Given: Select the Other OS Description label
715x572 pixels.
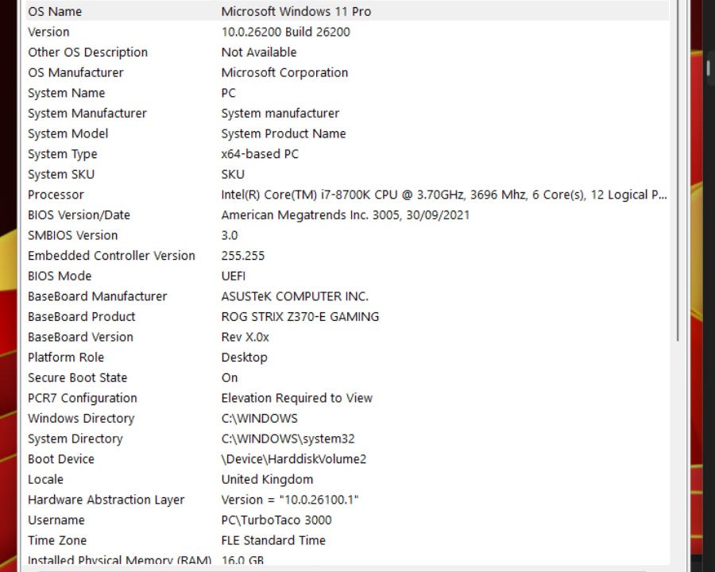Looking at the screenshot, I should point(87,52).
